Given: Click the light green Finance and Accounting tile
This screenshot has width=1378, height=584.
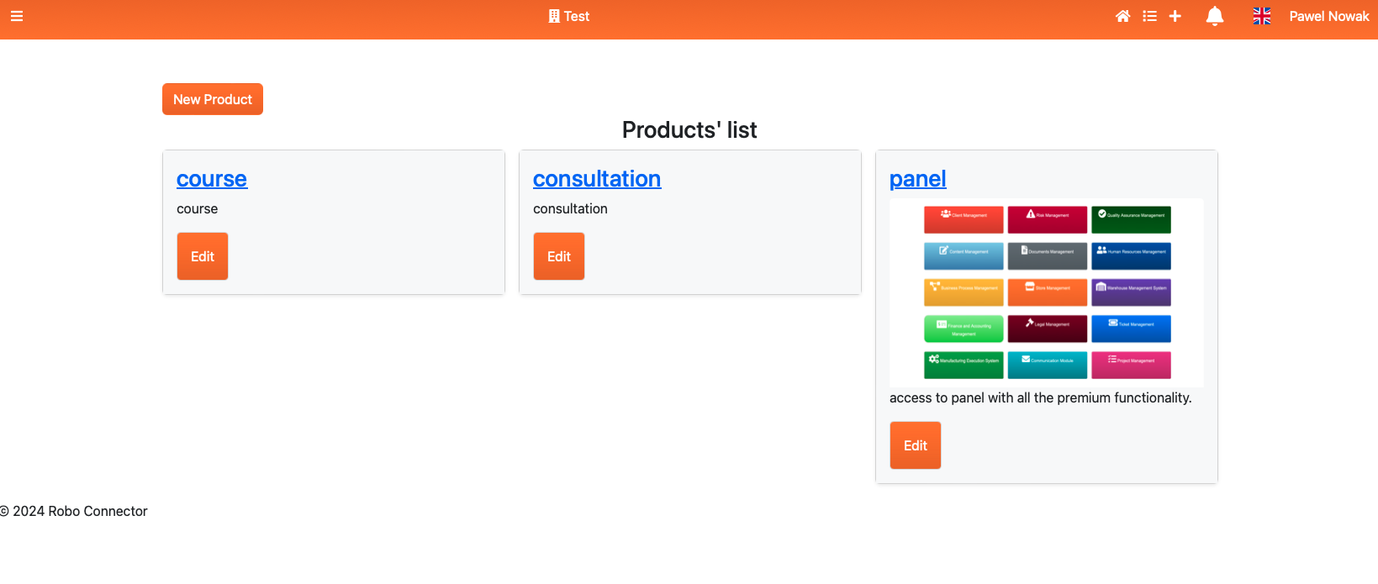Looking at the screenshot, I should pyautogui.click(x=964, y=328).
